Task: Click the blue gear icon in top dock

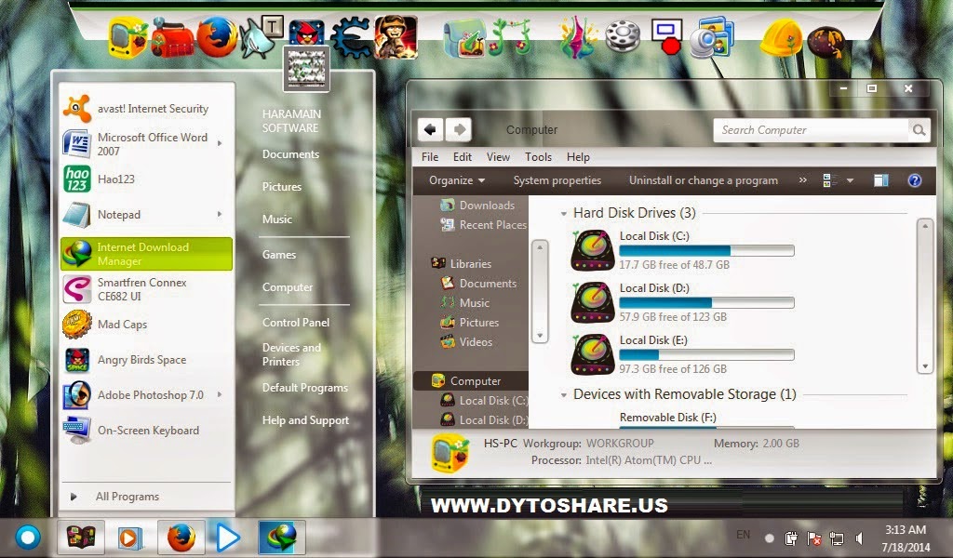Action: point(351,37)
